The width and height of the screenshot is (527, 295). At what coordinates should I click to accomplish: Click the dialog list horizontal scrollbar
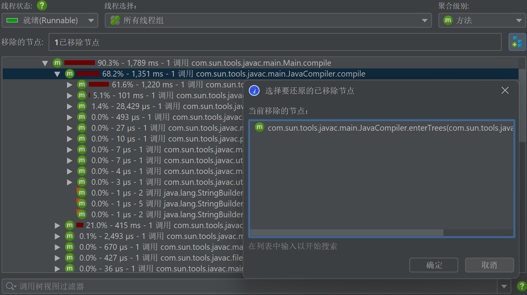pos(346,233)
